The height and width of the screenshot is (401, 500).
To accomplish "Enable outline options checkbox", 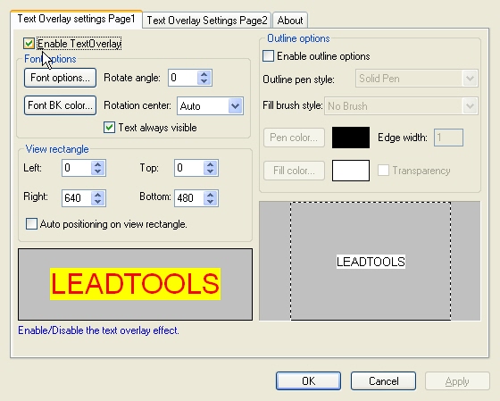I will (x=268, y=56).
